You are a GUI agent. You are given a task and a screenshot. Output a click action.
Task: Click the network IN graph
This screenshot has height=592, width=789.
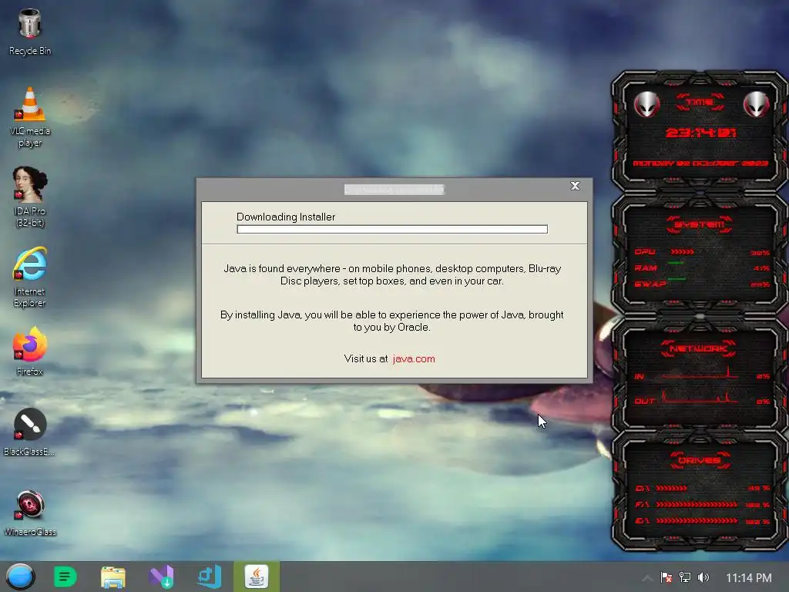(x=700, y=373)
